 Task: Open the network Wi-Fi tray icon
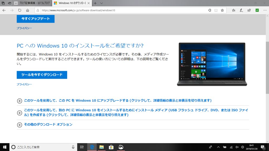231,147
